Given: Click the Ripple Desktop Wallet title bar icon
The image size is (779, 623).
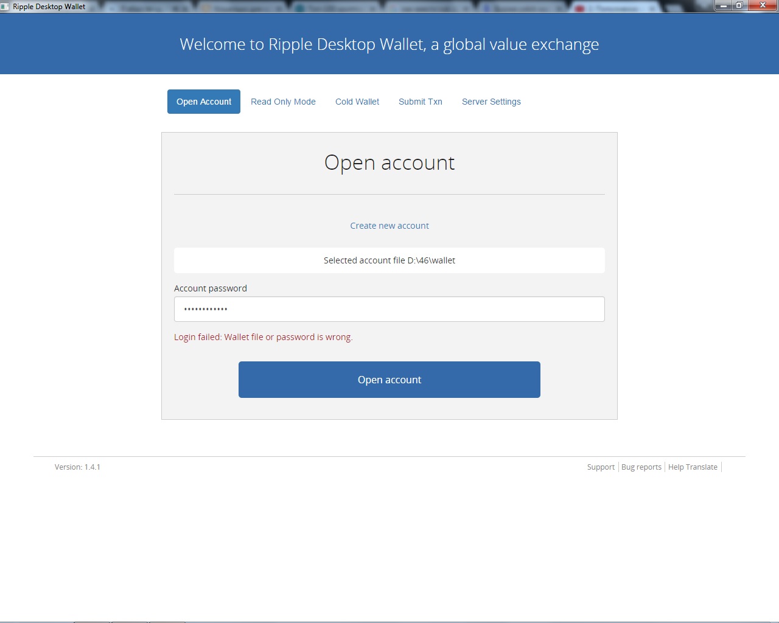Looking at the screenshot, I should tap(5, 7).
